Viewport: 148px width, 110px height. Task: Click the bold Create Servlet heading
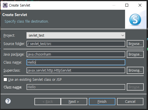[x=15, y=15]
